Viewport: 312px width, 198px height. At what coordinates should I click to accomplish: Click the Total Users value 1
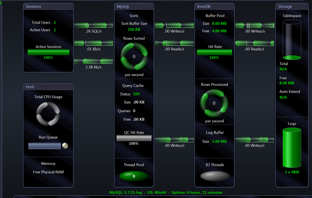click(x=55, y=23)
